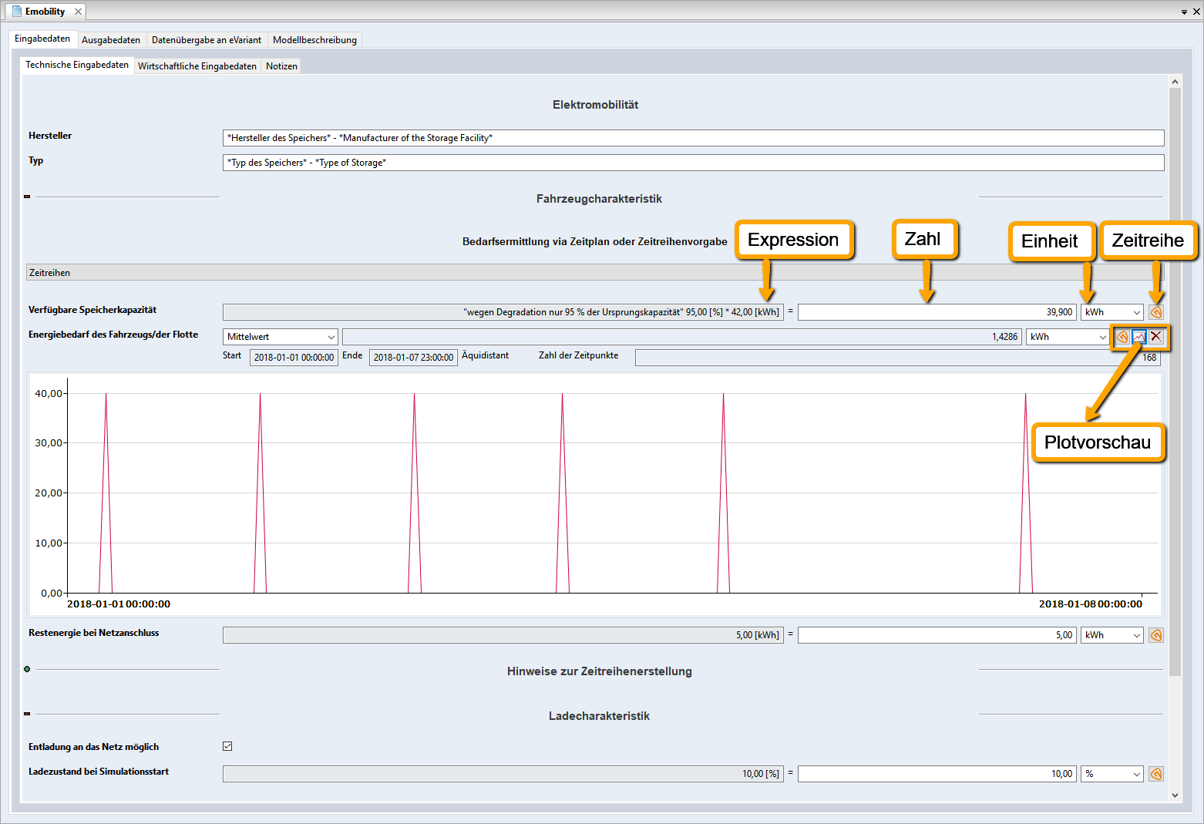Open unit dropdown for Verfügbare Speicherkapazität

coord(1112,312)
